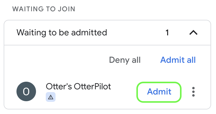Click the Waiting to be admitted header

tap(107, 33)
